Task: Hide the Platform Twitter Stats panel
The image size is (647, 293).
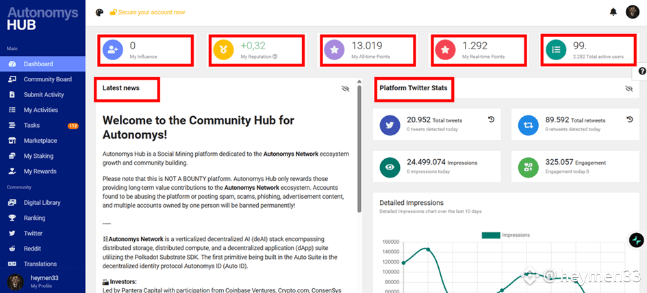Action: [629, 89]
